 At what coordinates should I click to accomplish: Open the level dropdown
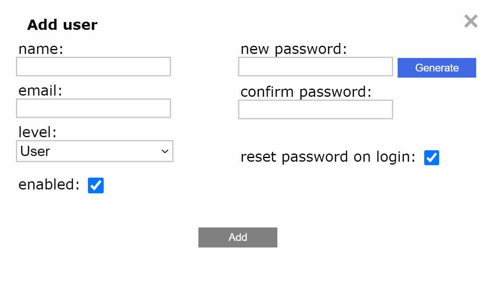[x=94, y=151]
